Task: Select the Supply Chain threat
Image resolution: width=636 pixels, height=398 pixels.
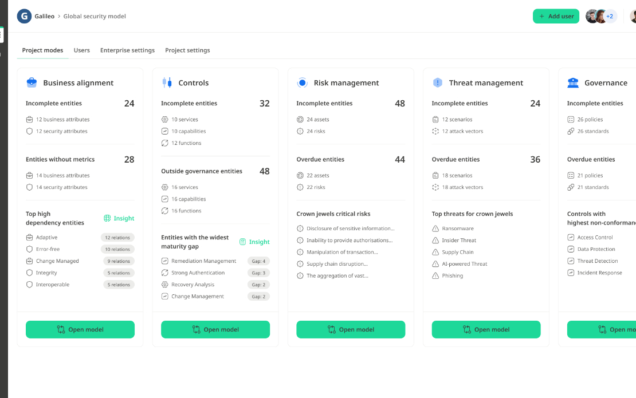Action: (x=458, y=252)
